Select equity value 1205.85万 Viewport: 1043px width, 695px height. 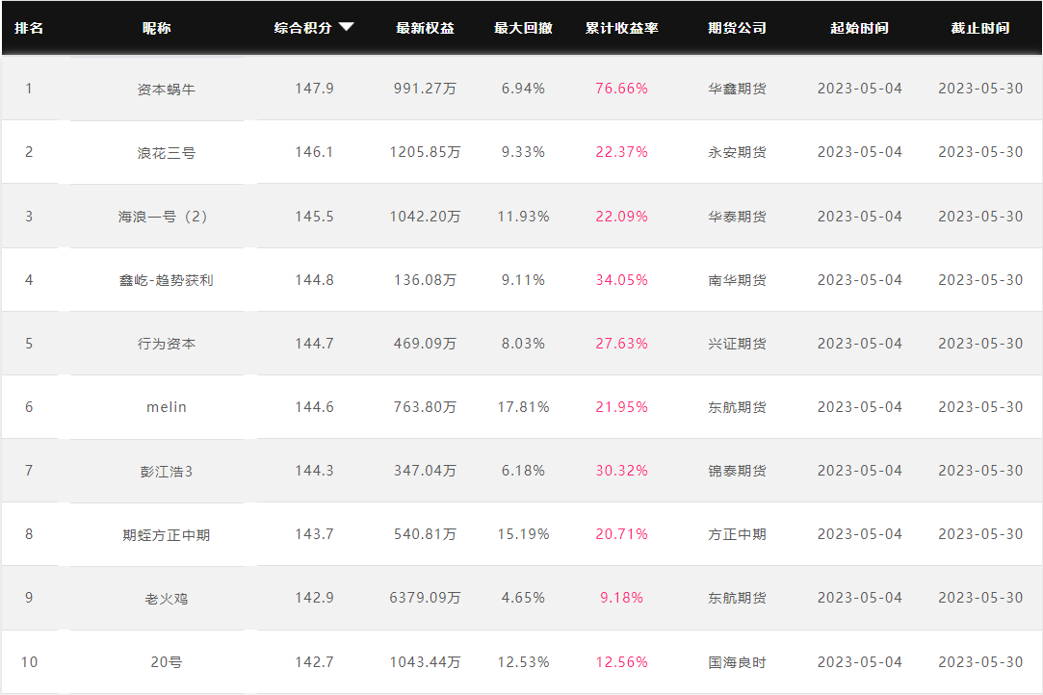pos(425,152)
